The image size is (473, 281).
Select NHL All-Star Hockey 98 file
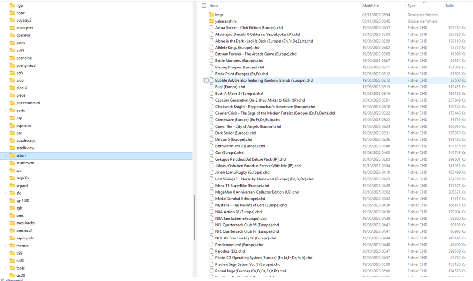click(x=245, y=238)
